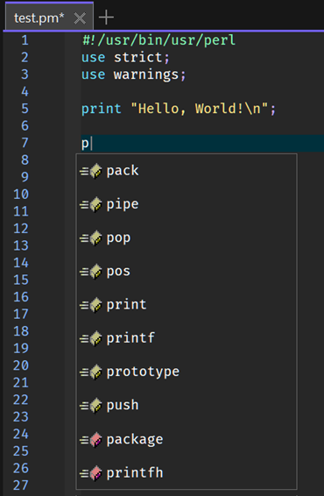Click line number 5 in gutter
Viewport: 324px width, 496px height.
(25, 109)
